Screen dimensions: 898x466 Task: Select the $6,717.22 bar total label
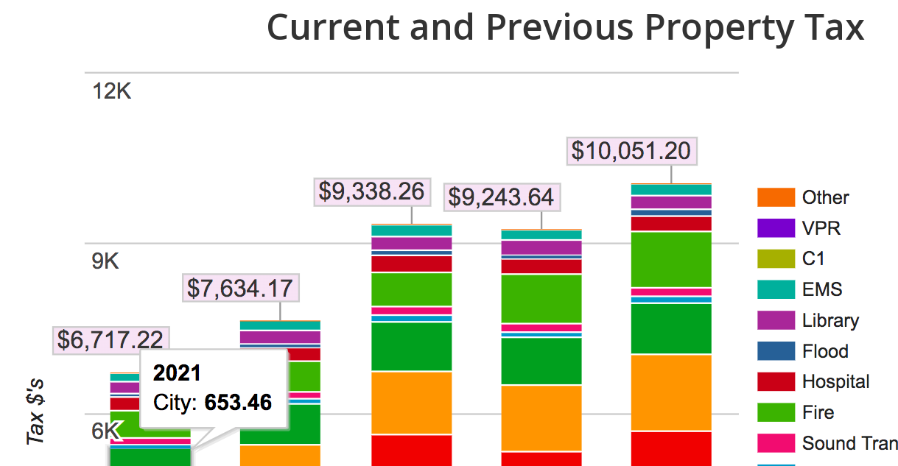pos(111,339)
